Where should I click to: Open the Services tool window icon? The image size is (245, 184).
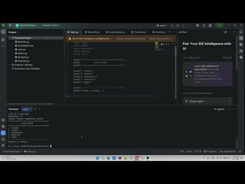coord(3,126)
